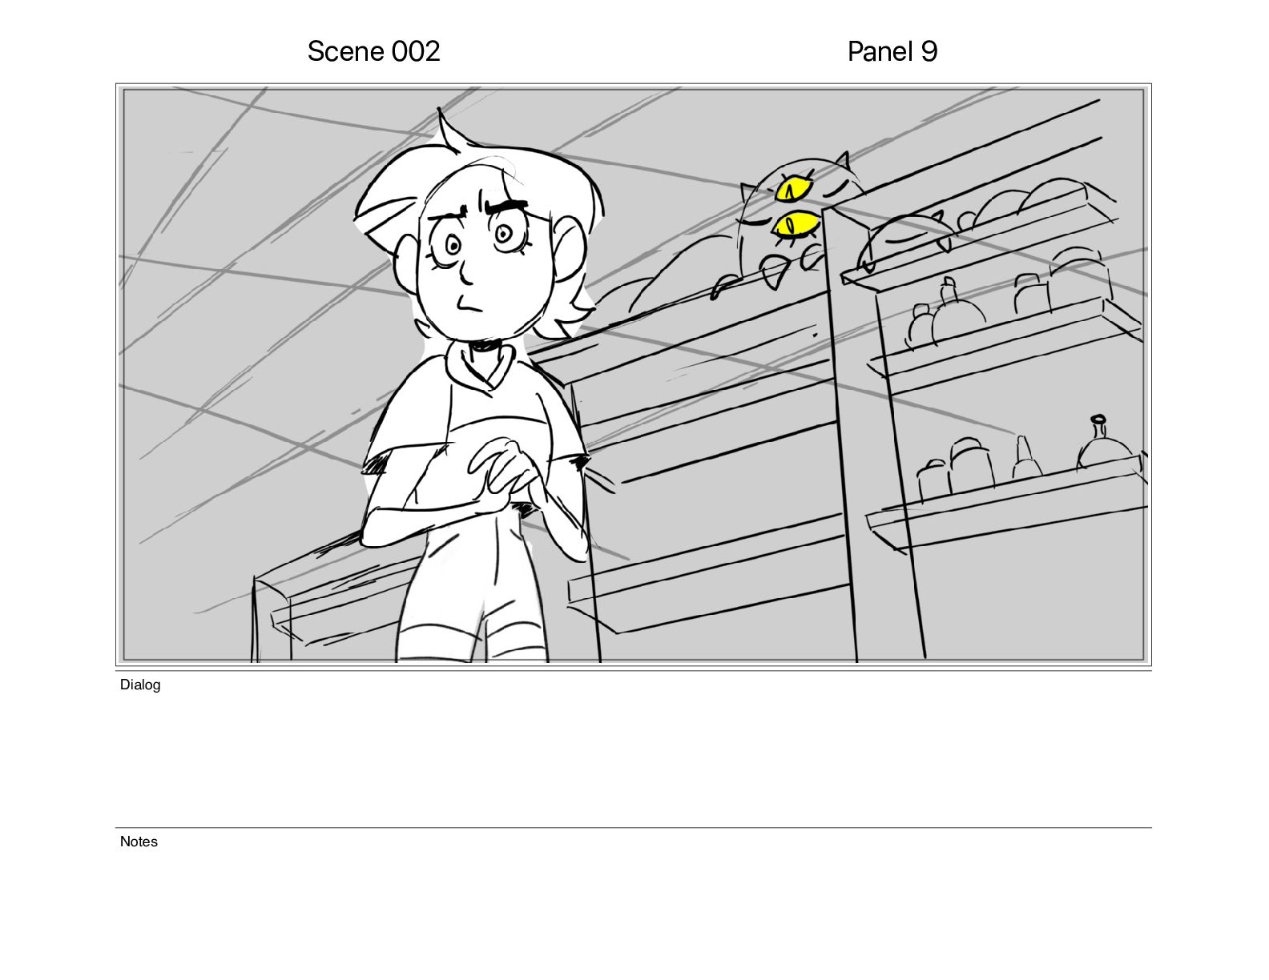Click the empty Notes text area
The width and height of the screenshot is (1269, 980).
(x=633, y=905)
